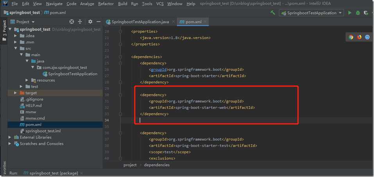Image resolution: width=374 pixels, height=177 pixels.
Task: Expand the resources folder
Action: pos(27,80)
